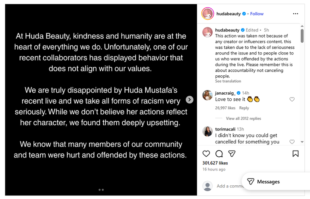
Task: Follow the hudabeauty account
Action: pos(257,14)
